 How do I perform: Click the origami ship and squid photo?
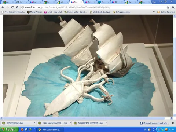click(x=88, y=66)
